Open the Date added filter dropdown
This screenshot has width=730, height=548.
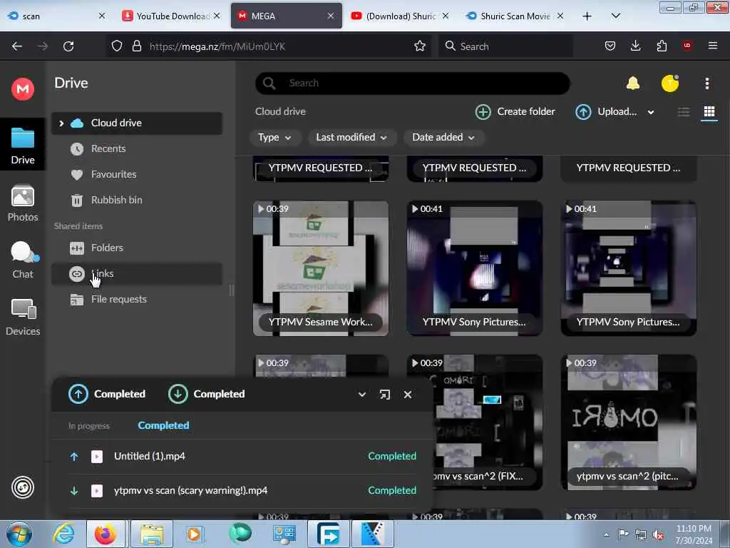[x=443, y=138]
